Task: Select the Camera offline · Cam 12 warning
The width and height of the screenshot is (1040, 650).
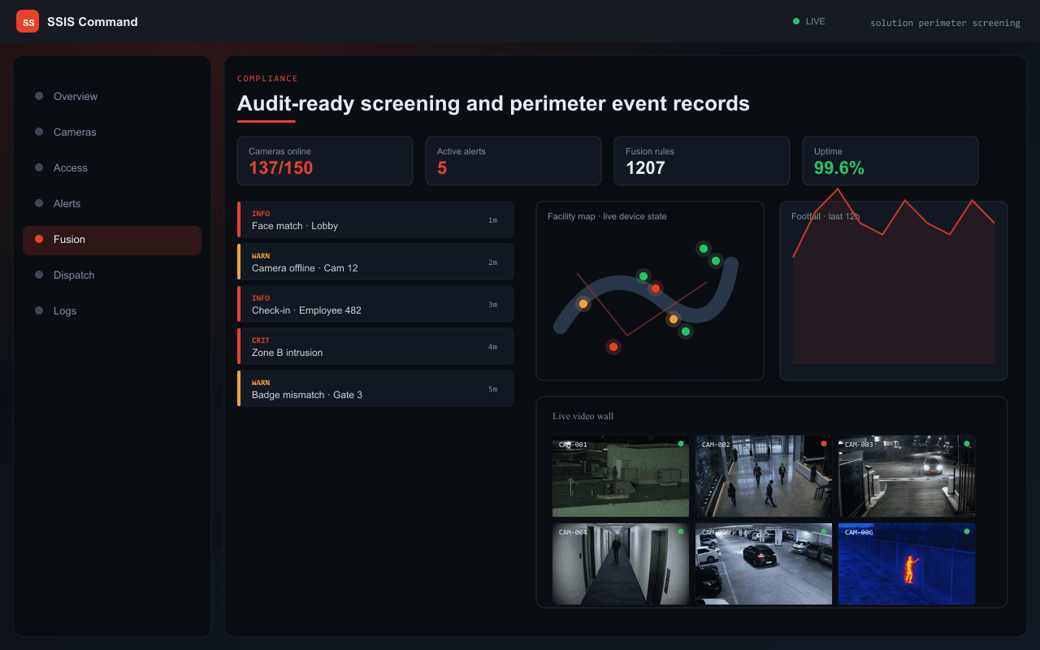Action: pyautogui.click(x=375, y=262)
